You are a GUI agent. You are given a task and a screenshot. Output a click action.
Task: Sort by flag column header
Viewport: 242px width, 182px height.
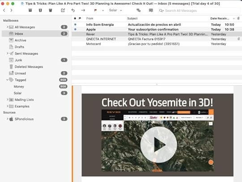pyautogui.click(x=80, y=18)
